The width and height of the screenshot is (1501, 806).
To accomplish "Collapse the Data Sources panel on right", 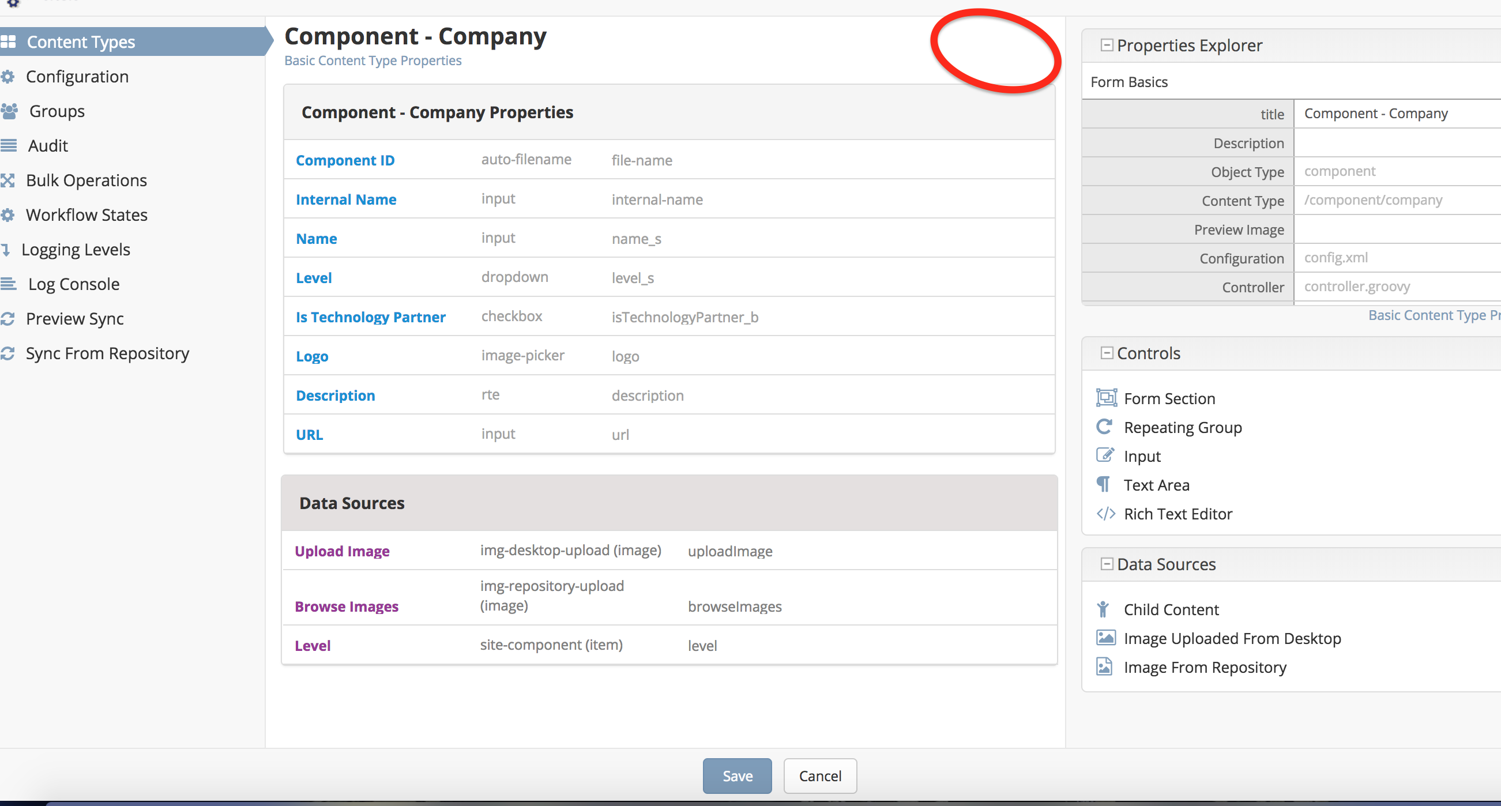I will tap(1106, 563).
